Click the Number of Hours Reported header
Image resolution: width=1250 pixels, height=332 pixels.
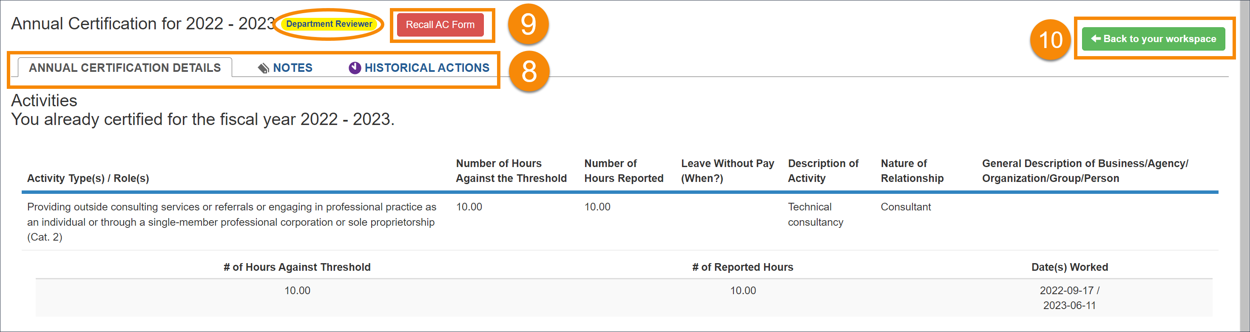(x=623, y=171)
